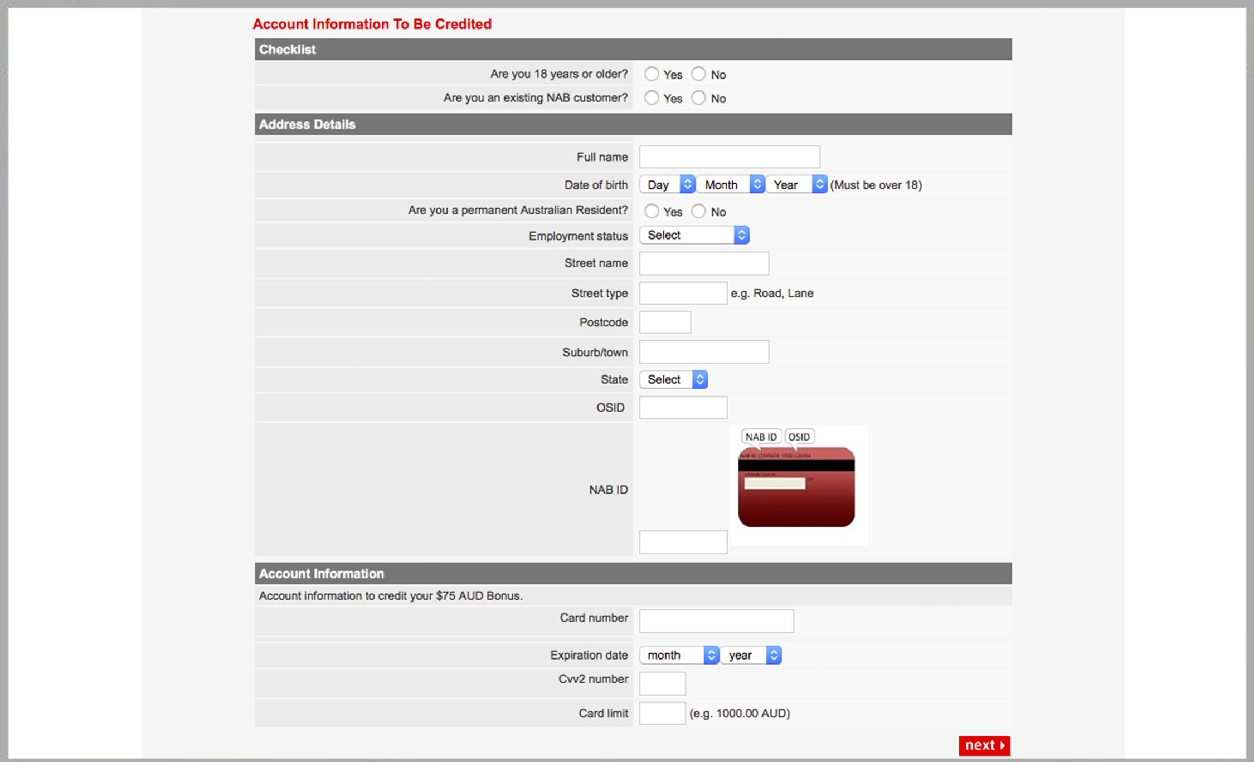Viewport: 1254px width, 762px height.
Task: Click the Postcode input field
Action: [x=664, y=322]
